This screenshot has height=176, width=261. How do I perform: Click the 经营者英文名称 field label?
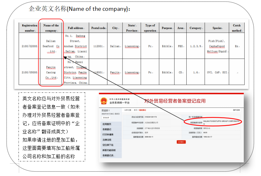tap(196, 123)
